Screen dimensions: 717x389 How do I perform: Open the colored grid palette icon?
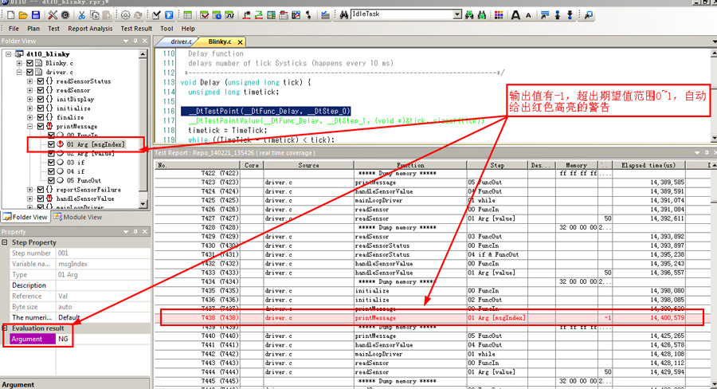click(x=499, y=15)
